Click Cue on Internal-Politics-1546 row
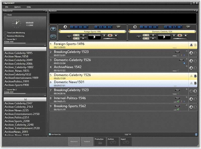The image size is (201, 149). pyautogui.click(x=177, y=98)
